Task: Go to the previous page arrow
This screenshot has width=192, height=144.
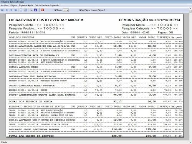Action: [x=7, y=10]
